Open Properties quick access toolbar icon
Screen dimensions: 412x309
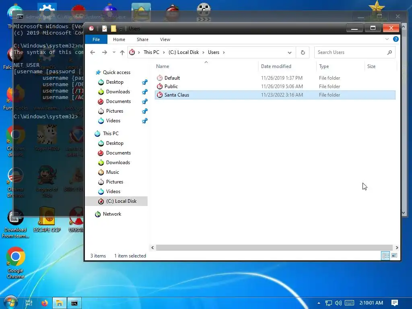pos(104,29)
